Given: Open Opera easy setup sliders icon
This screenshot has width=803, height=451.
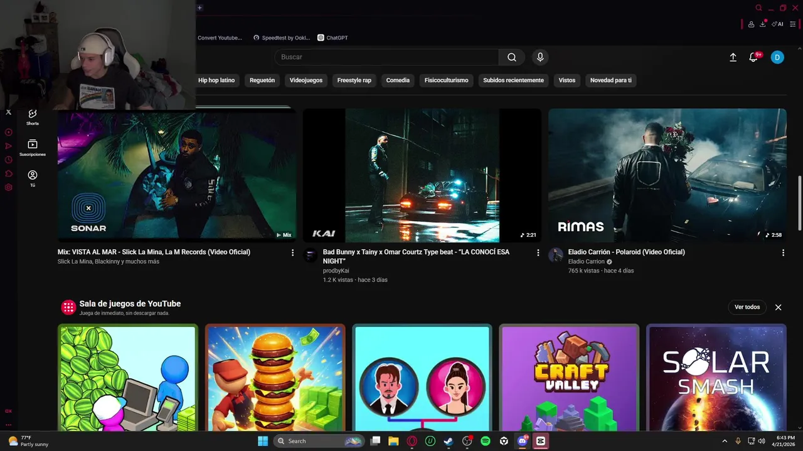Looking at the screenshot, I should (793, 24).
